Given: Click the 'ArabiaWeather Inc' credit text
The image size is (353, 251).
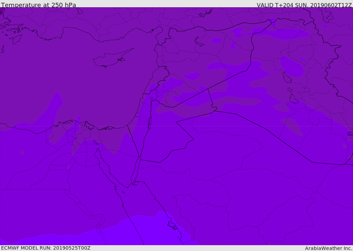Looking at the screenshot, I should pos(328,248).
